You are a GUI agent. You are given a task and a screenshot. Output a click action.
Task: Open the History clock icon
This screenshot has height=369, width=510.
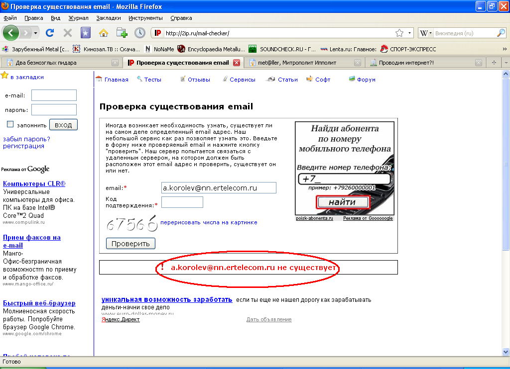[x=140, y=33]
